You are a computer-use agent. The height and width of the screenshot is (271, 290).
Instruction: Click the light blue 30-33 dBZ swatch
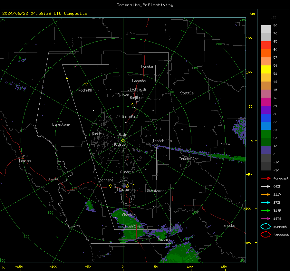tap(266, 126)
